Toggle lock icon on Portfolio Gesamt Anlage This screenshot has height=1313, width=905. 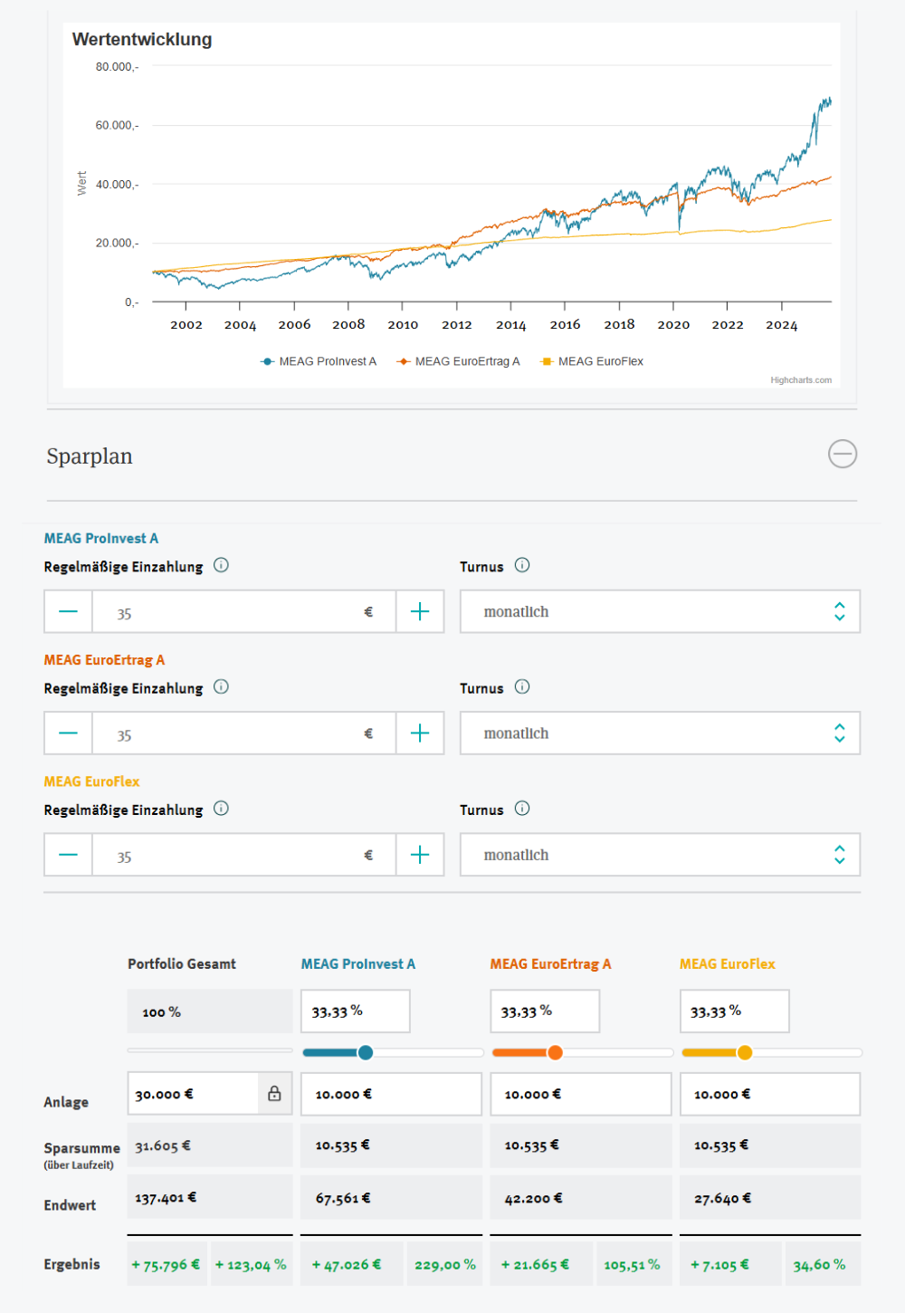[274, 1094]
